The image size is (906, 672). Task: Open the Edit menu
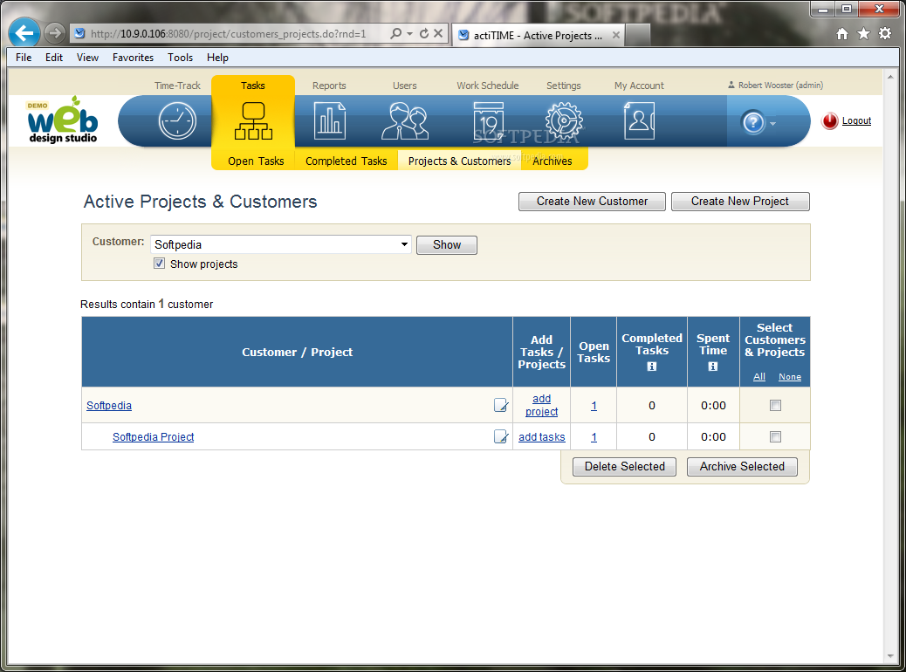click(x=54, y=58)
